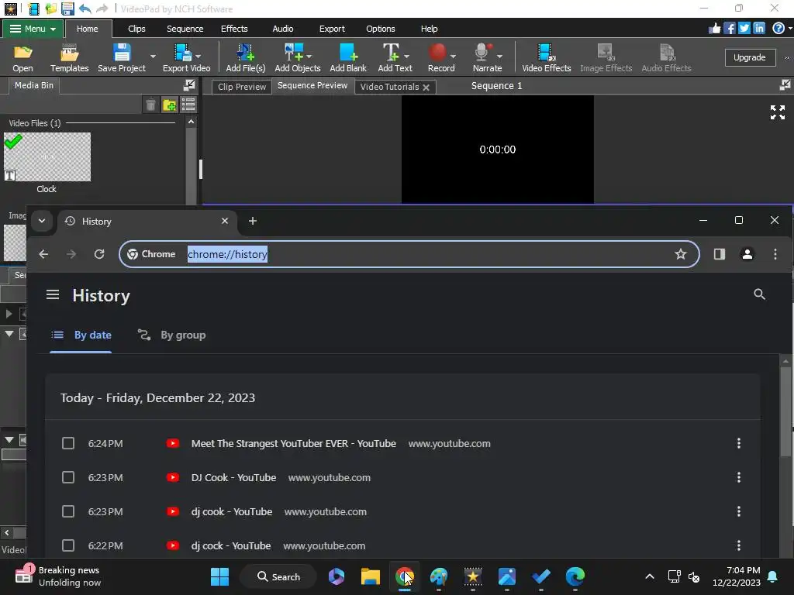
Task: Open the DJ Cook - YouTube link
Action: tap(233, 477)
